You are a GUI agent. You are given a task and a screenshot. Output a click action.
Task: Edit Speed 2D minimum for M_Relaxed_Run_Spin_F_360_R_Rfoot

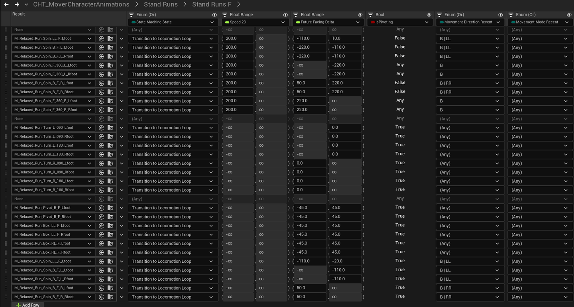(x=238, y=110)
